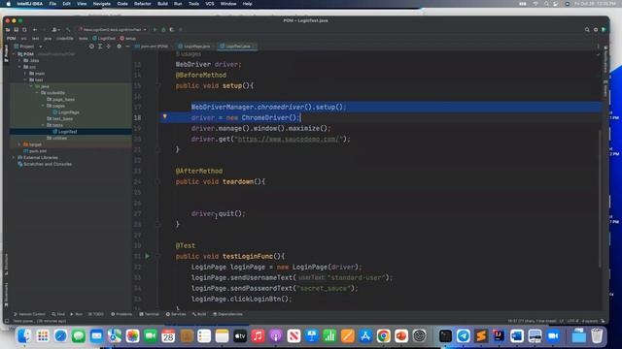The width and height of the screenshot is (622, 349).
Task: Click the setup breadcrumb in navigation bar
Action: (x=127, y=39)
